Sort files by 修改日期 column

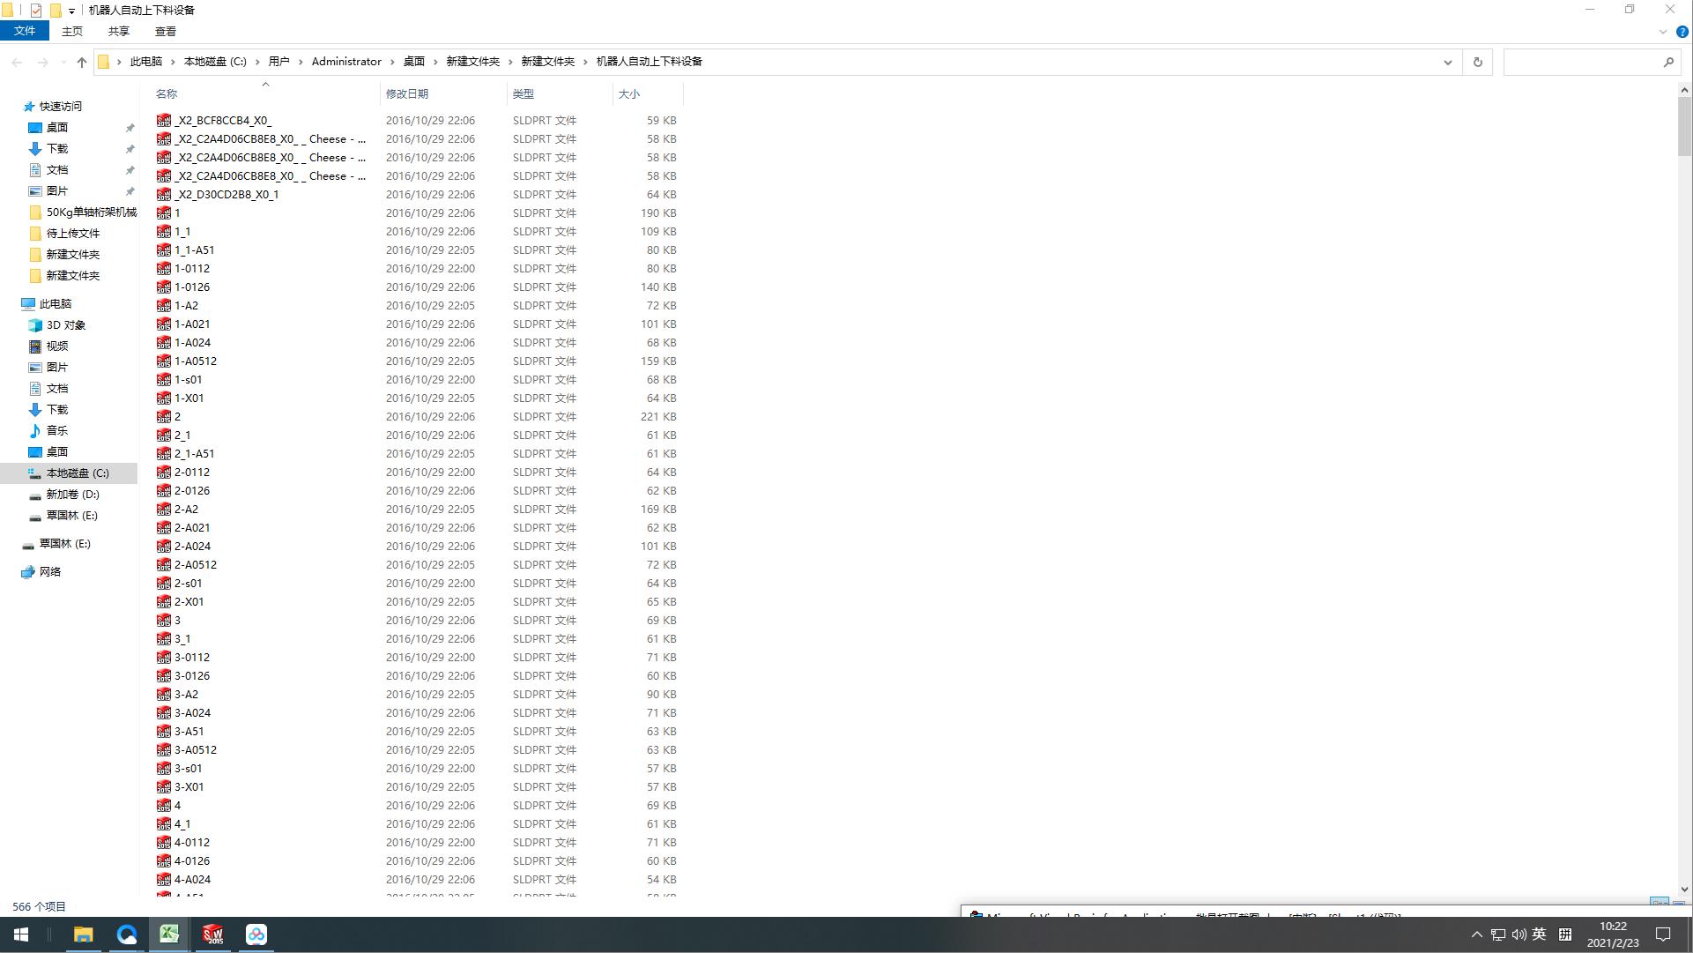pyautogui.click(x=407, y=93)
